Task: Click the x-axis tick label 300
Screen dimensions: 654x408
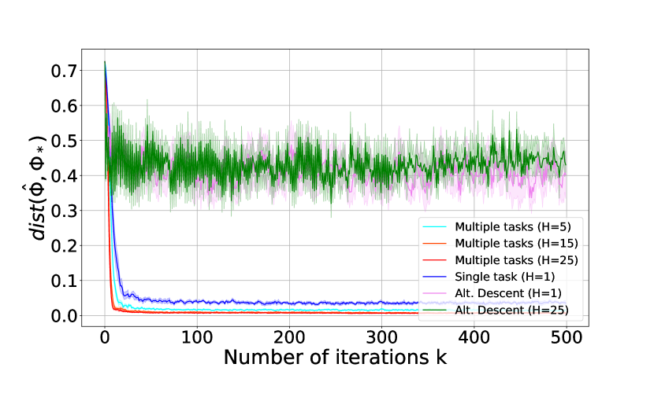Action: pos(381,337)
